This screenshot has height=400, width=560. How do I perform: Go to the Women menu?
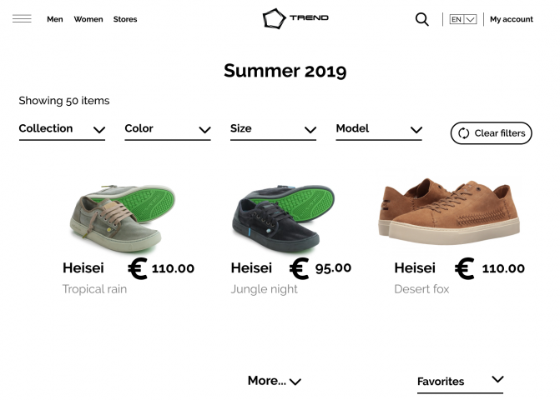pos(88,19)
